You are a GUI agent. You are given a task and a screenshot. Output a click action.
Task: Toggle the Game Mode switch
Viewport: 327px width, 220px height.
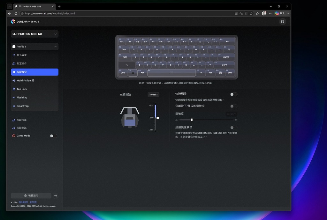tap(53, 136)
